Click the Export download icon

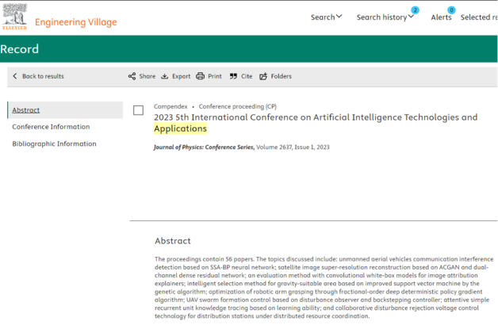tap(164, 76)
